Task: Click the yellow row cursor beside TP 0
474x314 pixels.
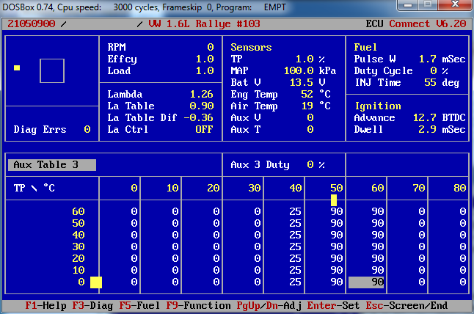Action: coord(96,282)
